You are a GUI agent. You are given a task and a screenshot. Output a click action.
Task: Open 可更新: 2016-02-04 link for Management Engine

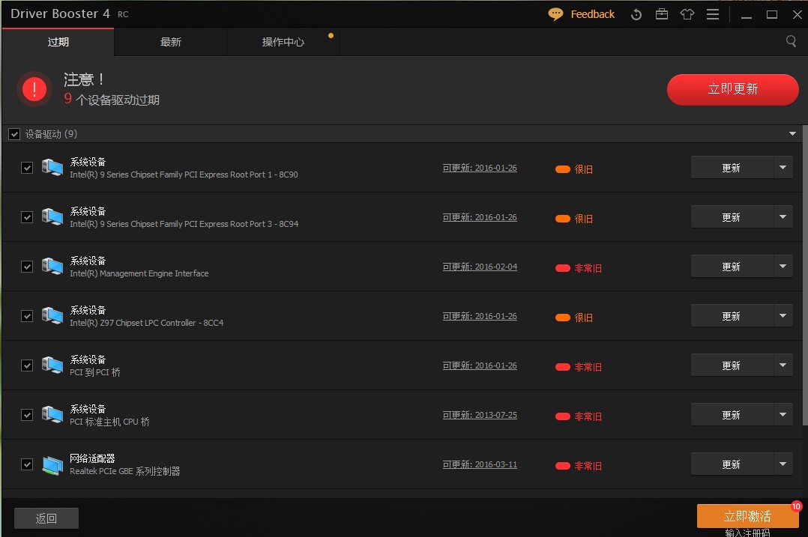(x=480, y=267)
